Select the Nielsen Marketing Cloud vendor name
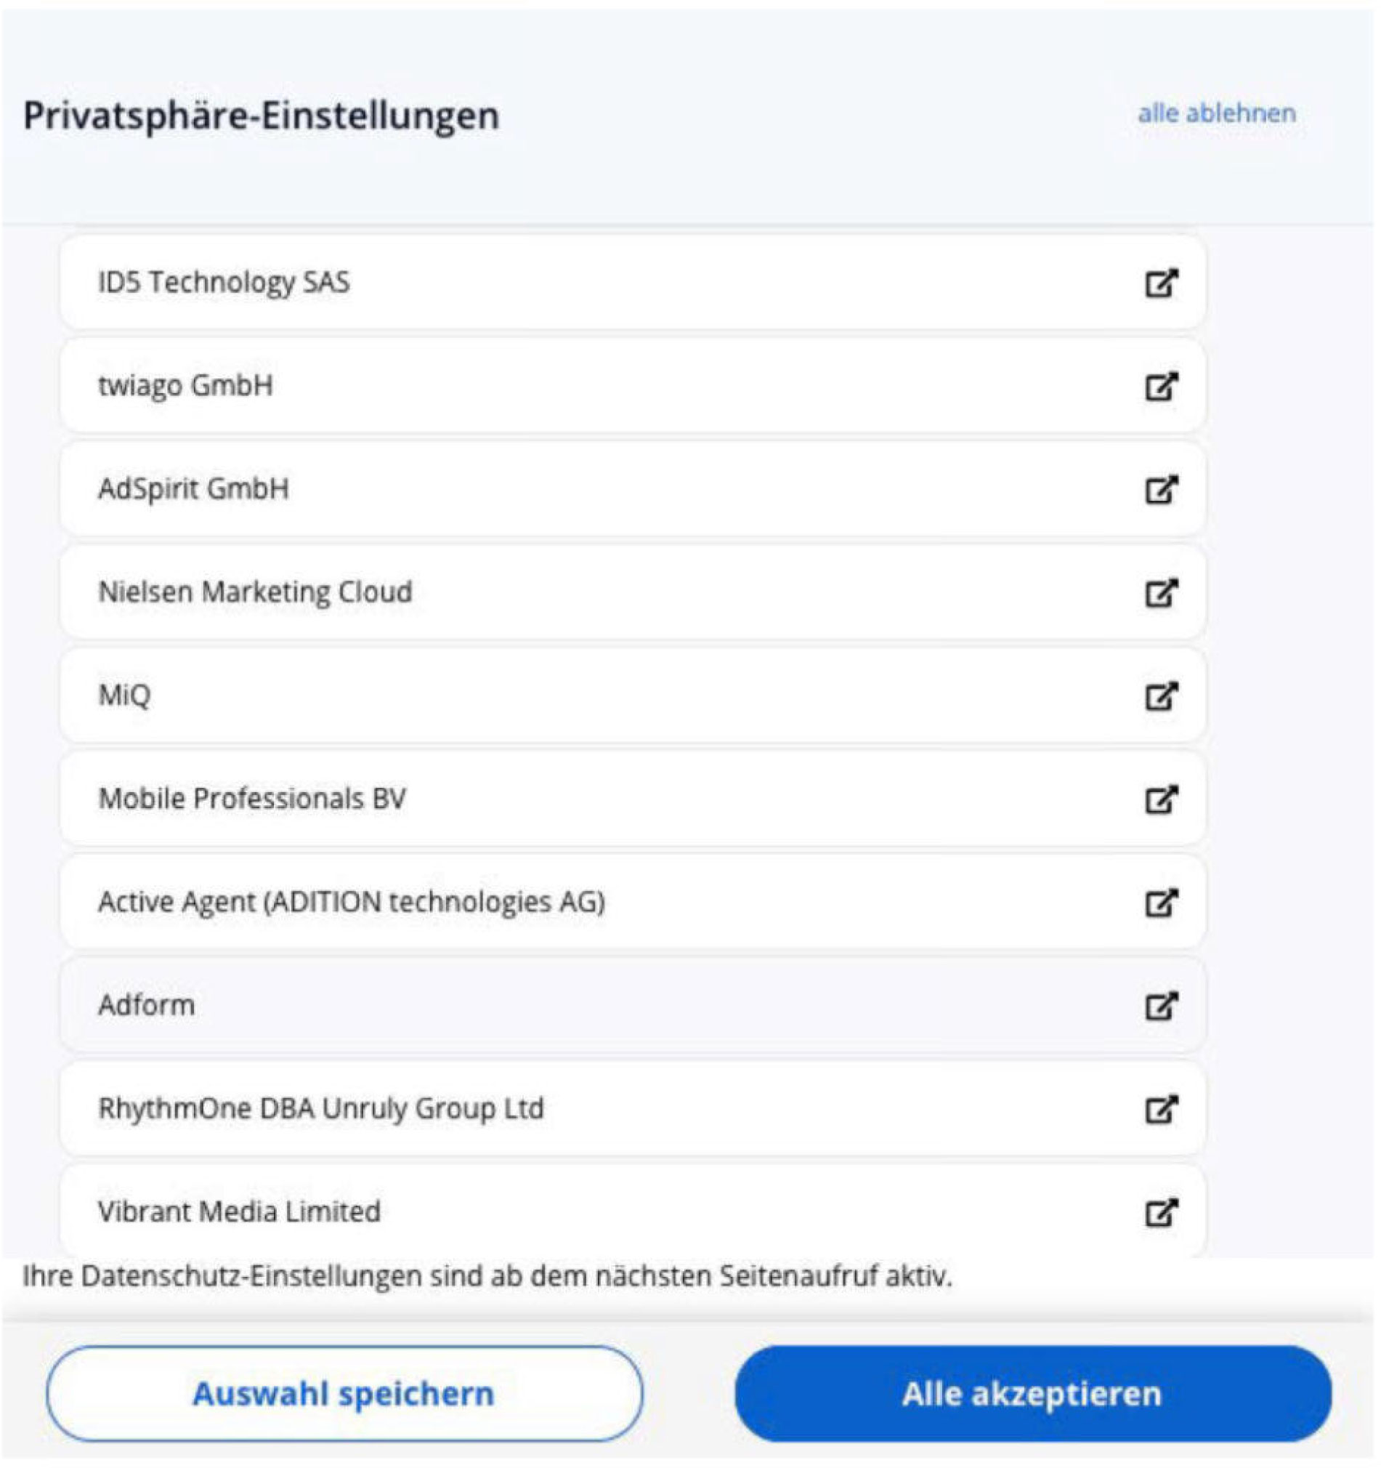This screenshot has width=1381, height=1468. (x=255, y=592)
